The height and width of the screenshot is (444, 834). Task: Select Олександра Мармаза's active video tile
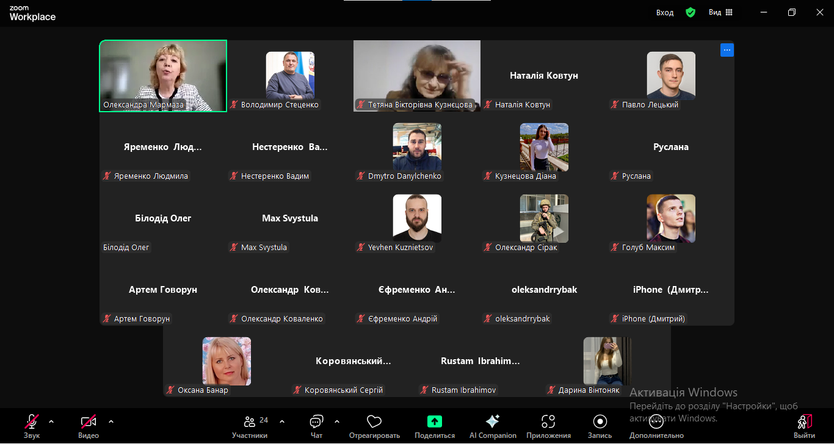pyautogui.click(x=163, y=76)
